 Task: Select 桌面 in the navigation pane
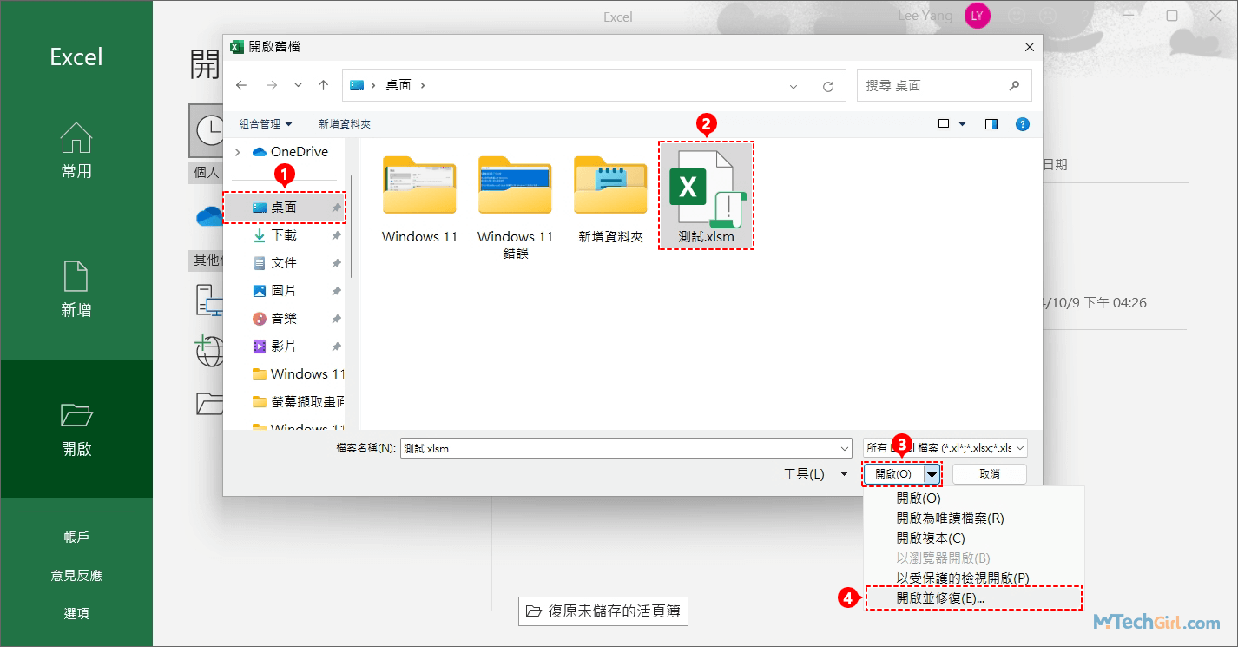[284, 208]
